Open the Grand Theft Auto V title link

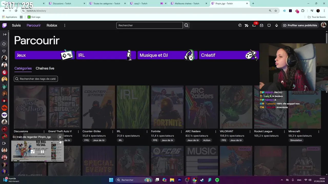[x=60, y=131]
